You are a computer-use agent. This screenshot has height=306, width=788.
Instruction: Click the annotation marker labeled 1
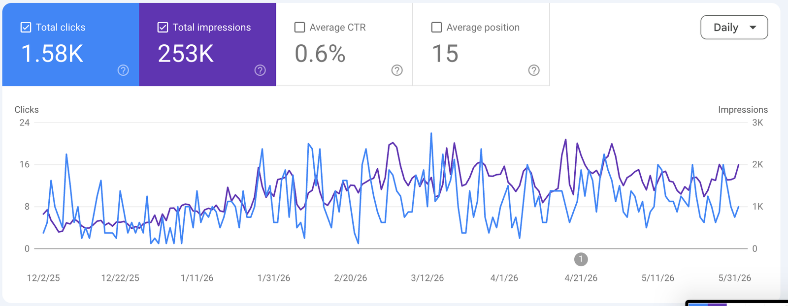[581, 259]
